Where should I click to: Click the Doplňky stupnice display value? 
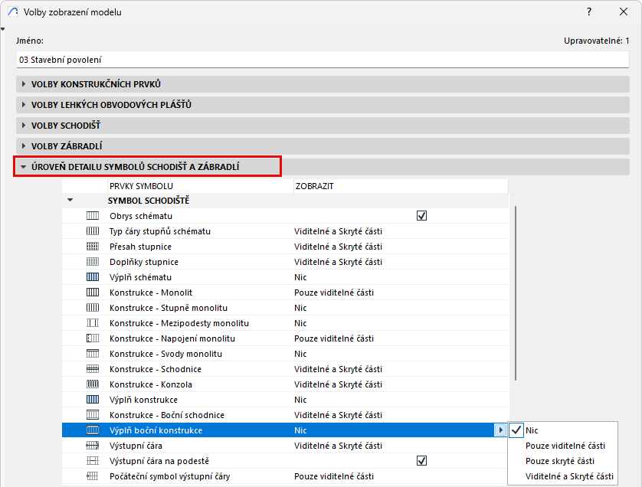click(x=338, y=262)
